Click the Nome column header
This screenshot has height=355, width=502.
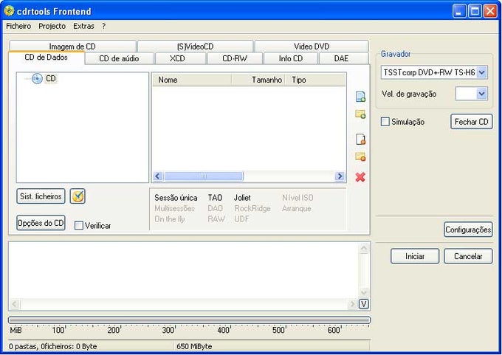coord(192,80)
